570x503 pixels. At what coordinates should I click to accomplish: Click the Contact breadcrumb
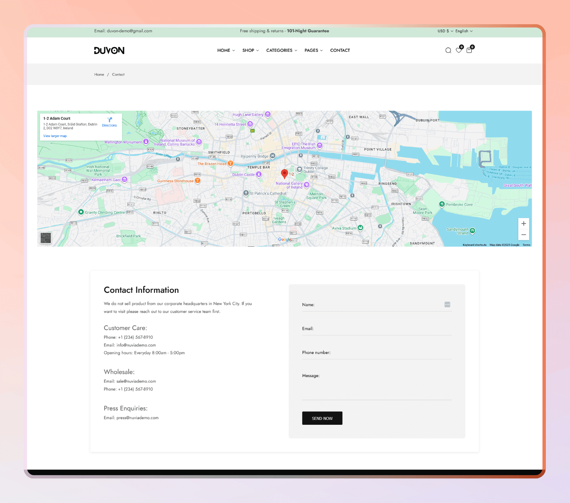(x=118, y=75)
